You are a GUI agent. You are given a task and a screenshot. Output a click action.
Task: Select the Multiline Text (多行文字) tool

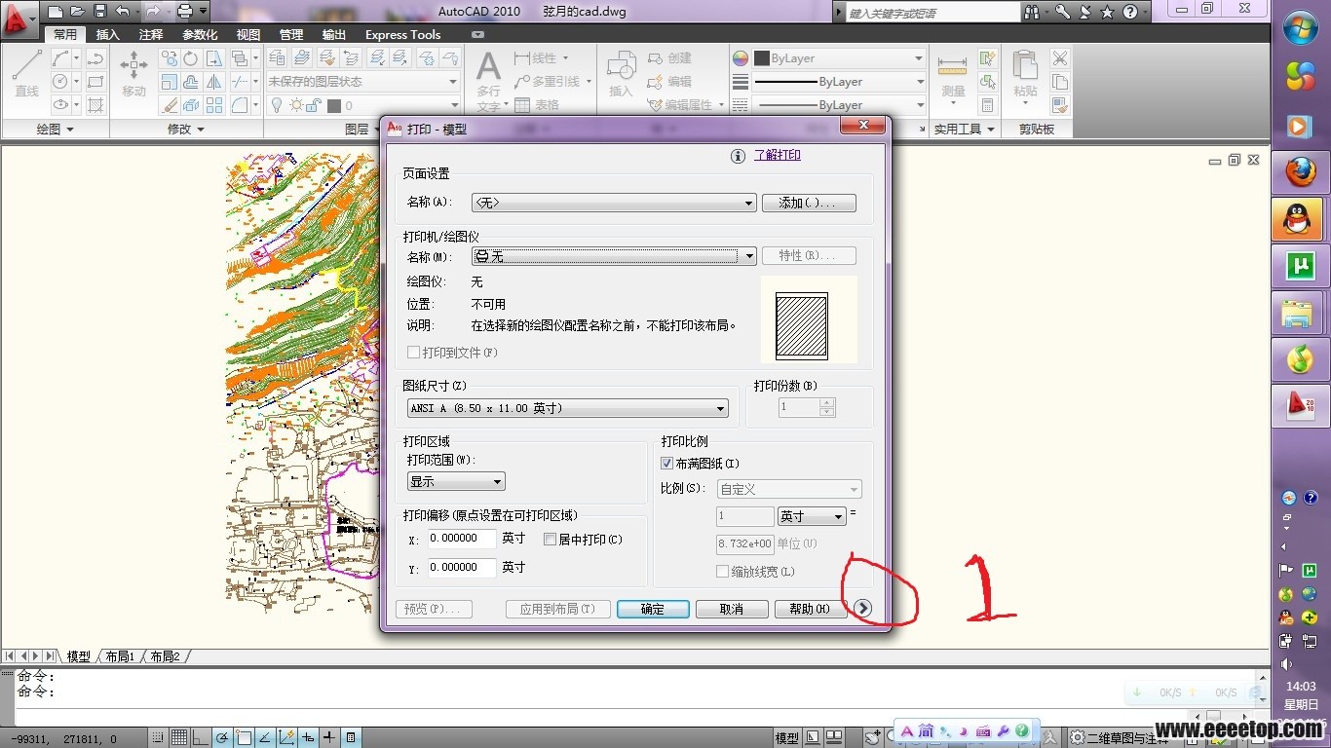point(488,80)
